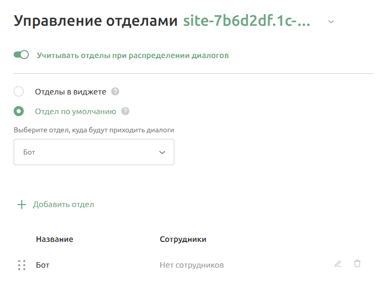The height and width of the screenshot is (302, 382).
Task: Click the plus icon to add a department
Action: 21,205
